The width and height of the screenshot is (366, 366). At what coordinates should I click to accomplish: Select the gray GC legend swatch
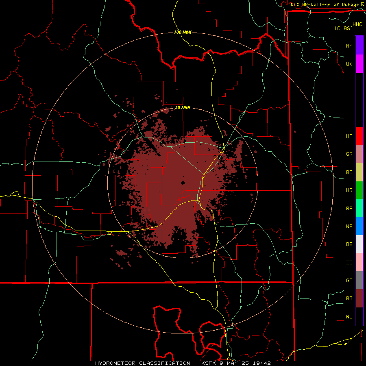(359, 280)
